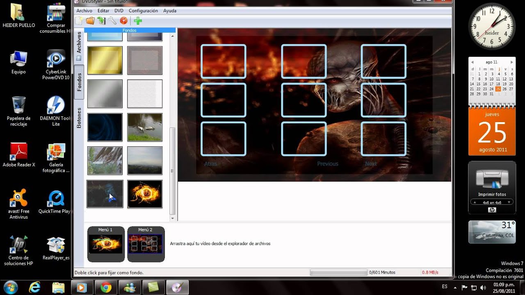525x295 pixels.
Task: Select the swans on pond background thumbnail
Action: [x=145, y=127]
